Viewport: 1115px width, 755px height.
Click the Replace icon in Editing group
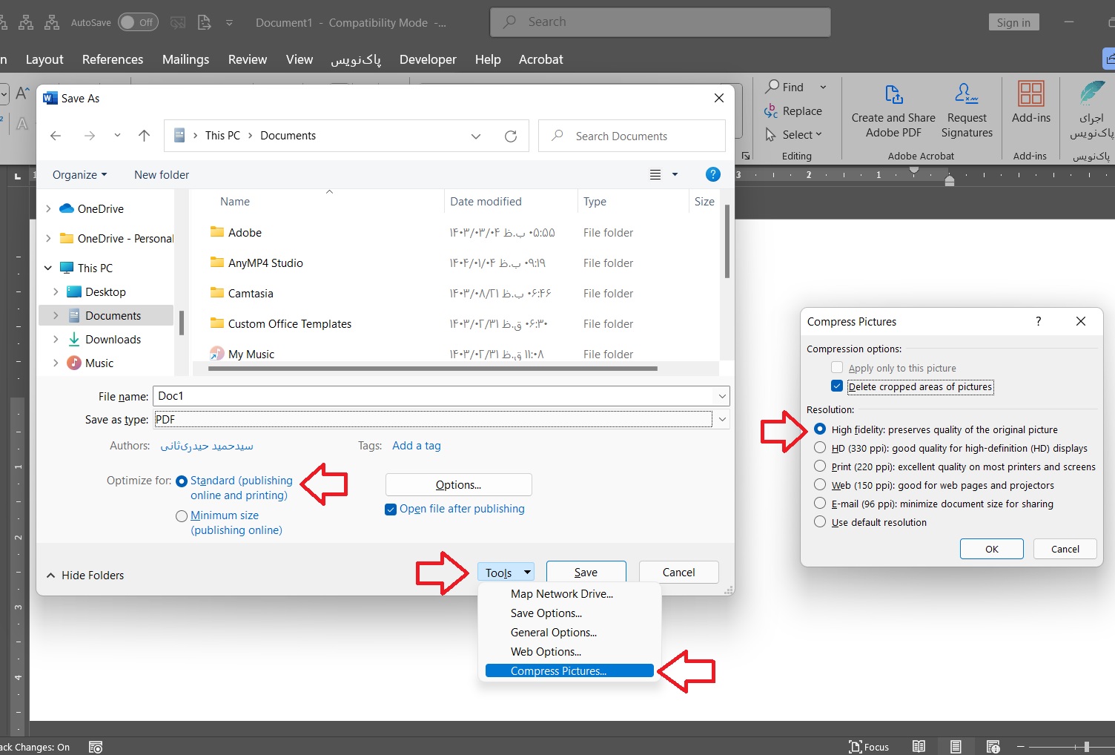coord(771,111)
